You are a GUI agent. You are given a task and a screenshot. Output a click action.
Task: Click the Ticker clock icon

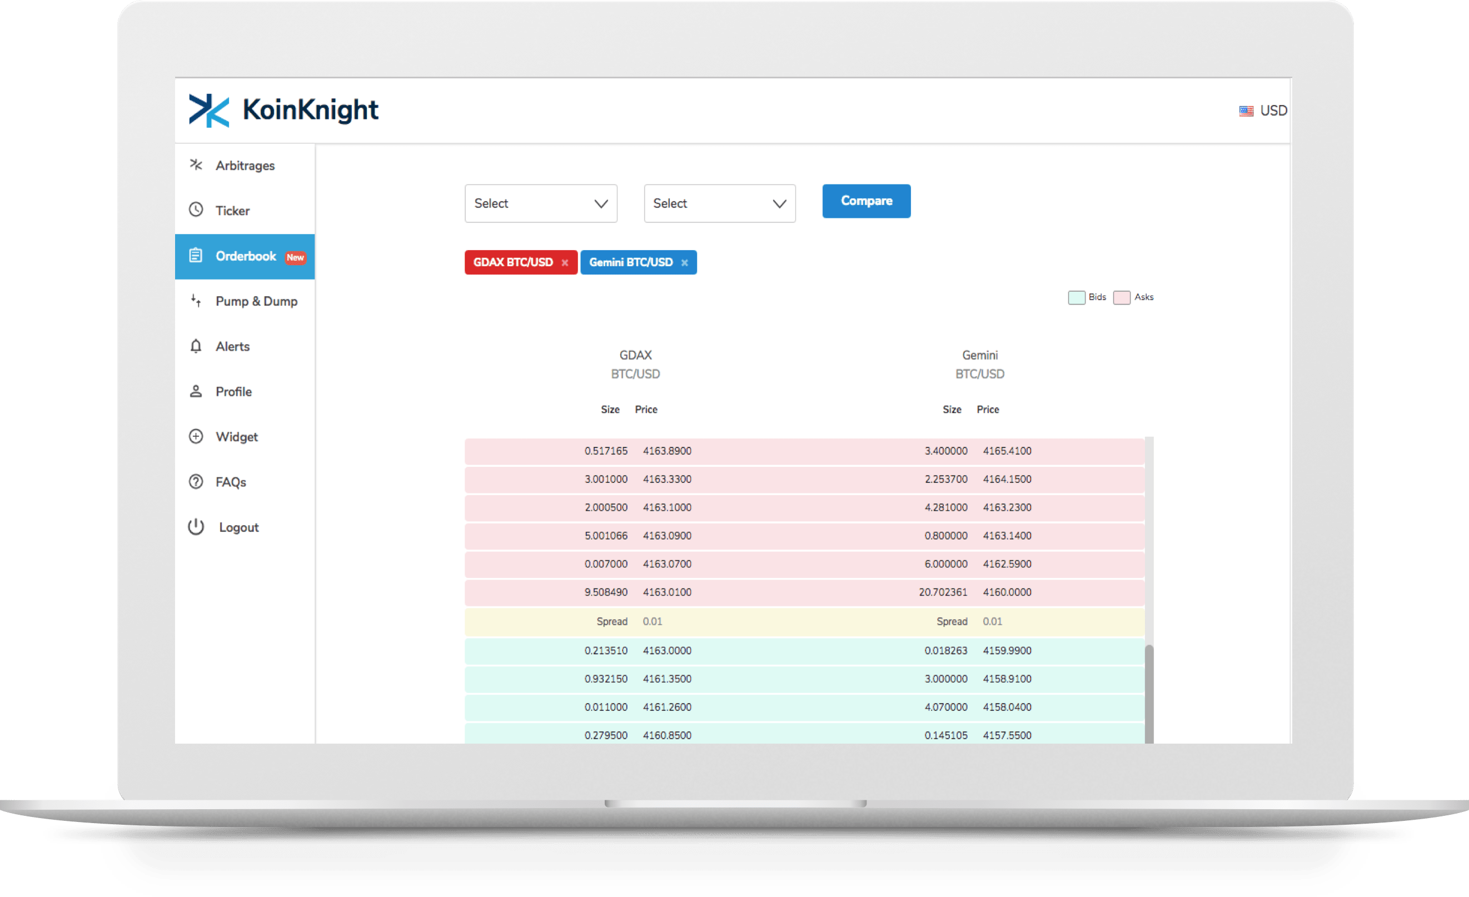click(196, 210)
